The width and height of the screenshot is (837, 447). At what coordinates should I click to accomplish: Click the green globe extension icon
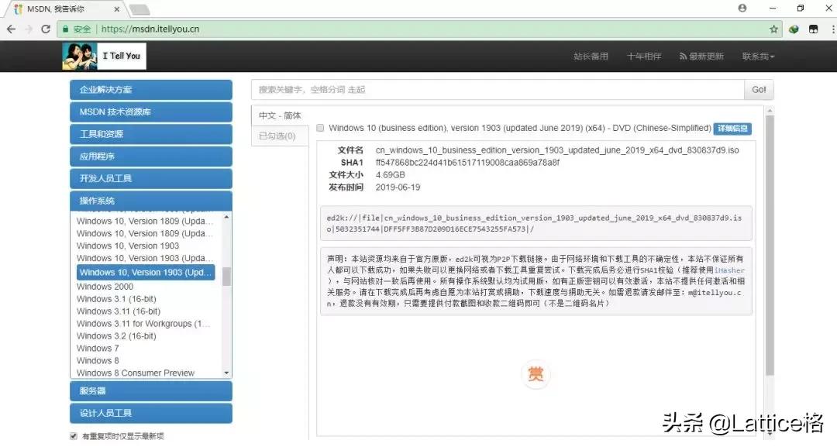tap(793, 29)
